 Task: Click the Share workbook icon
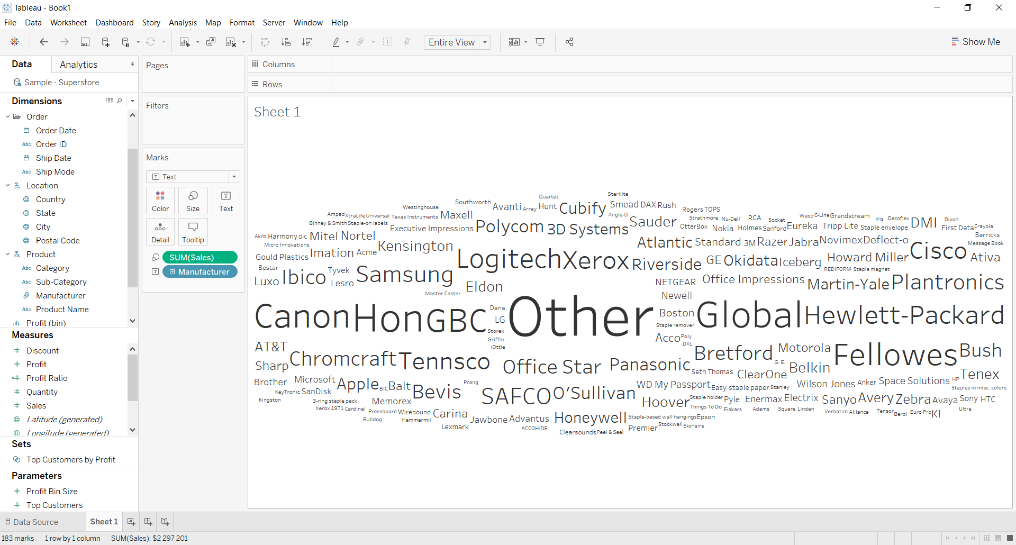569,42
